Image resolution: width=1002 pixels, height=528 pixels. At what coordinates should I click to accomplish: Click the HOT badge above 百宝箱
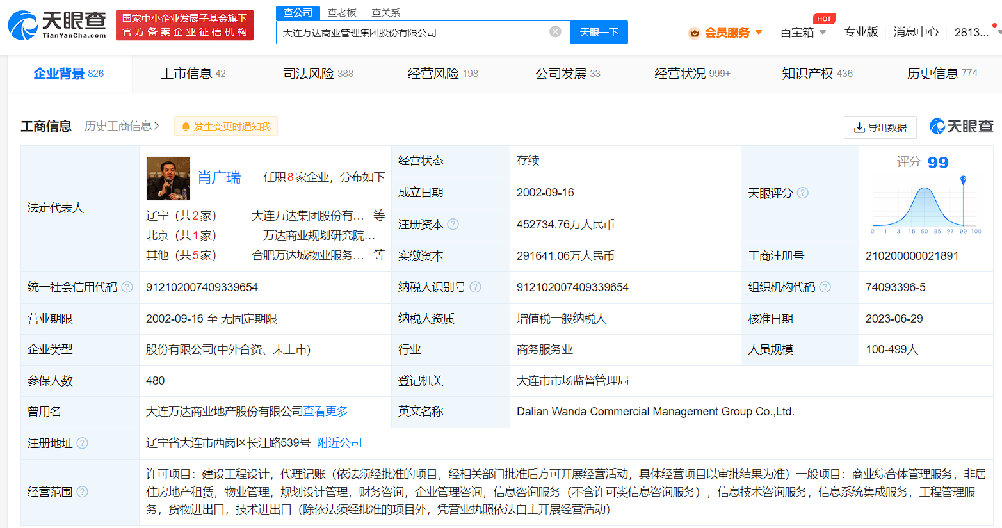824,19
